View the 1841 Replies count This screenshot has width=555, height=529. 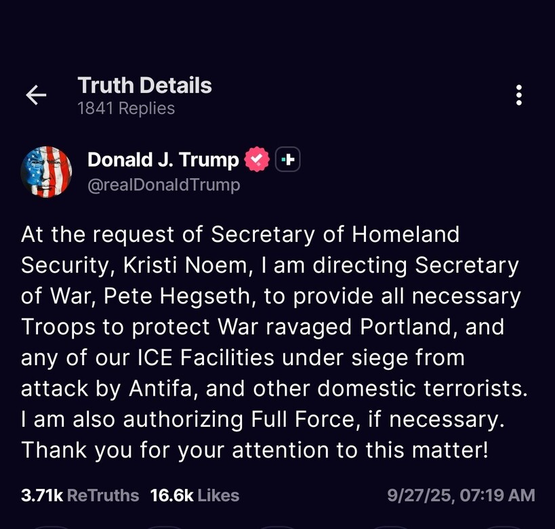point(126,108)
